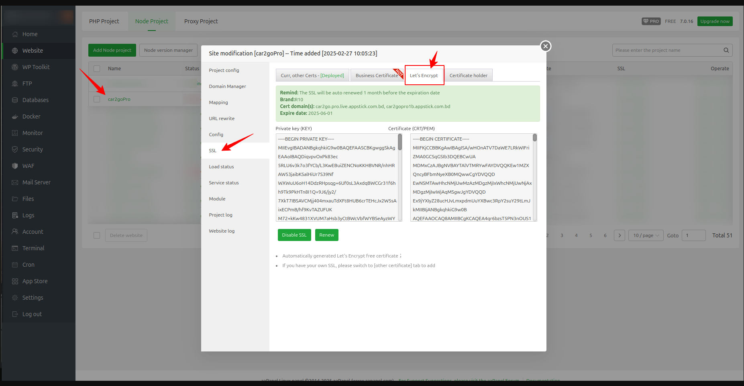Open Mapping section
The height and width of the screenshot is (386, 744).
click(x=235, y=102)
